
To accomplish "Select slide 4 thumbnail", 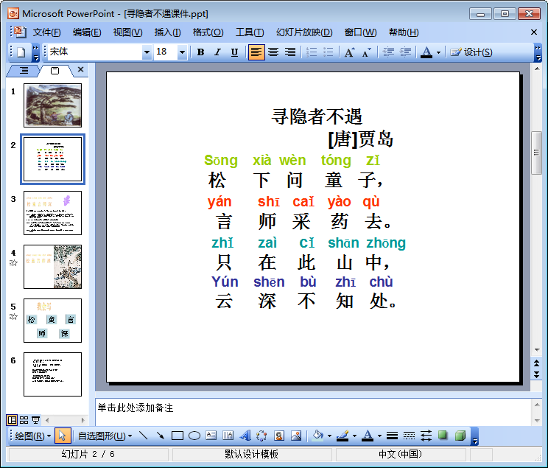I will [52, 267].
